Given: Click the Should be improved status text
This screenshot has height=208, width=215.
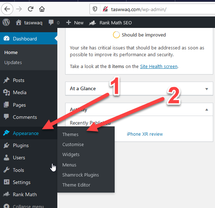Looking at the screenshot, I should coord(144,35).
